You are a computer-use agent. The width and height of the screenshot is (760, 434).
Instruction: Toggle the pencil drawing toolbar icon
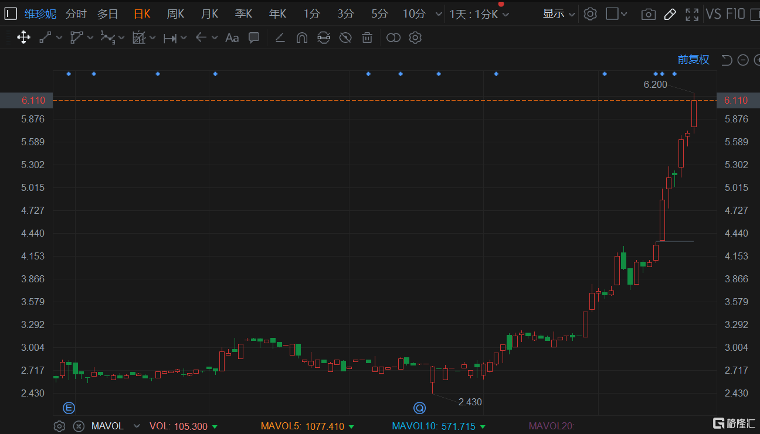(670, 14)
